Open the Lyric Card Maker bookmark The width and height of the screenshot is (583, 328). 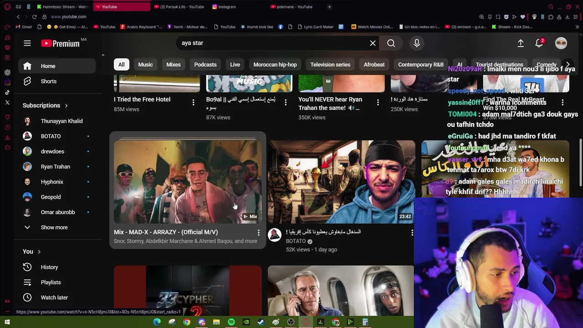pos(315,27)
